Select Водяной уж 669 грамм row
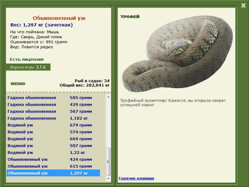This screenshot has width=249, height=187. (x=53, y=139)
